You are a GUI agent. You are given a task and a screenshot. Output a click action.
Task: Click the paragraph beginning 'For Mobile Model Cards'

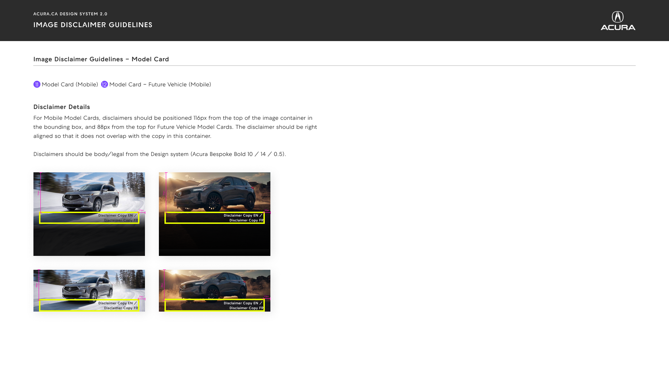point(175,127)
